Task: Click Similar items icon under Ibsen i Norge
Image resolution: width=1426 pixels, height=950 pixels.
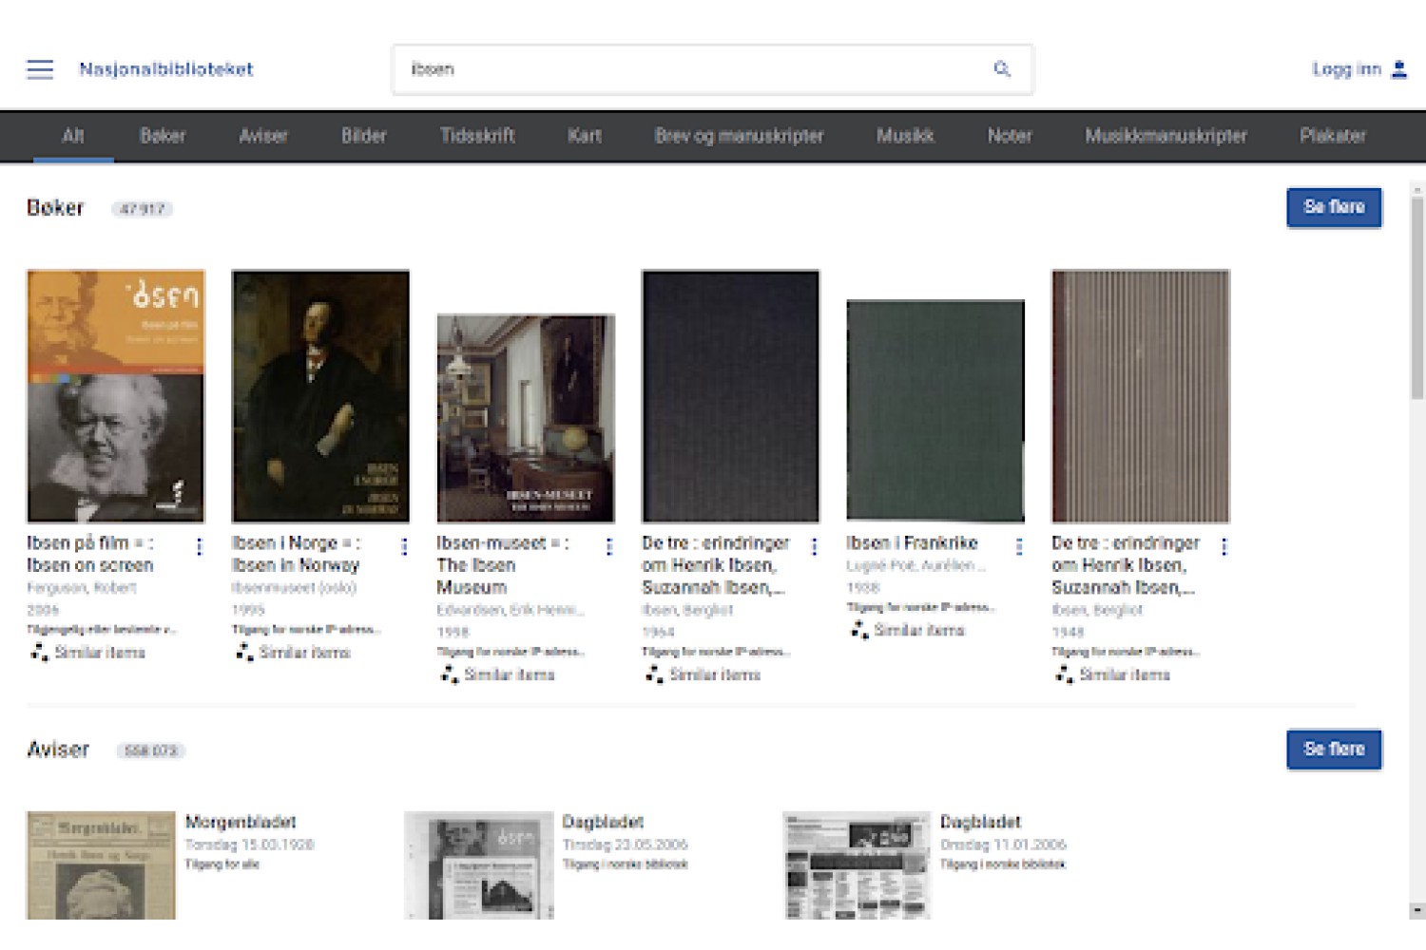Action: click(x=244, y=652)
